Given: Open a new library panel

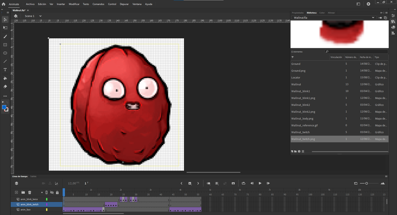Looking at the screenshot, I should click(386, 18).
